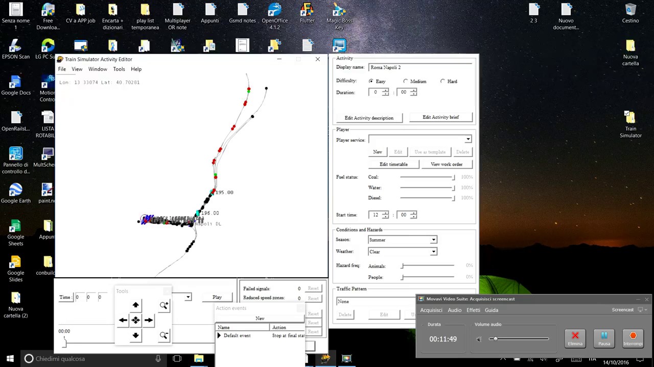Click View work order button
The width and height of the screenshot is (654, 367).
[447, 164]
